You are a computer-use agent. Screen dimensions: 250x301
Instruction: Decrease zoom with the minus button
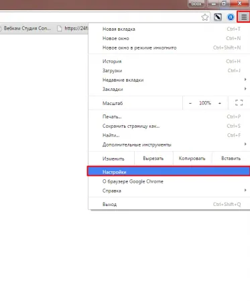(190, 103)
